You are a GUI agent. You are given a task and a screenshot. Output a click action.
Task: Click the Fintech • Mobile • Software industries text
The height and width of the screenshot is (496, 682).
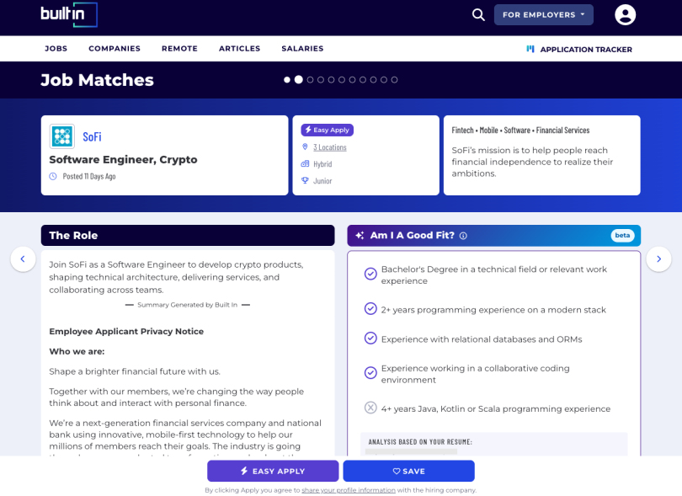coord(520,130)
